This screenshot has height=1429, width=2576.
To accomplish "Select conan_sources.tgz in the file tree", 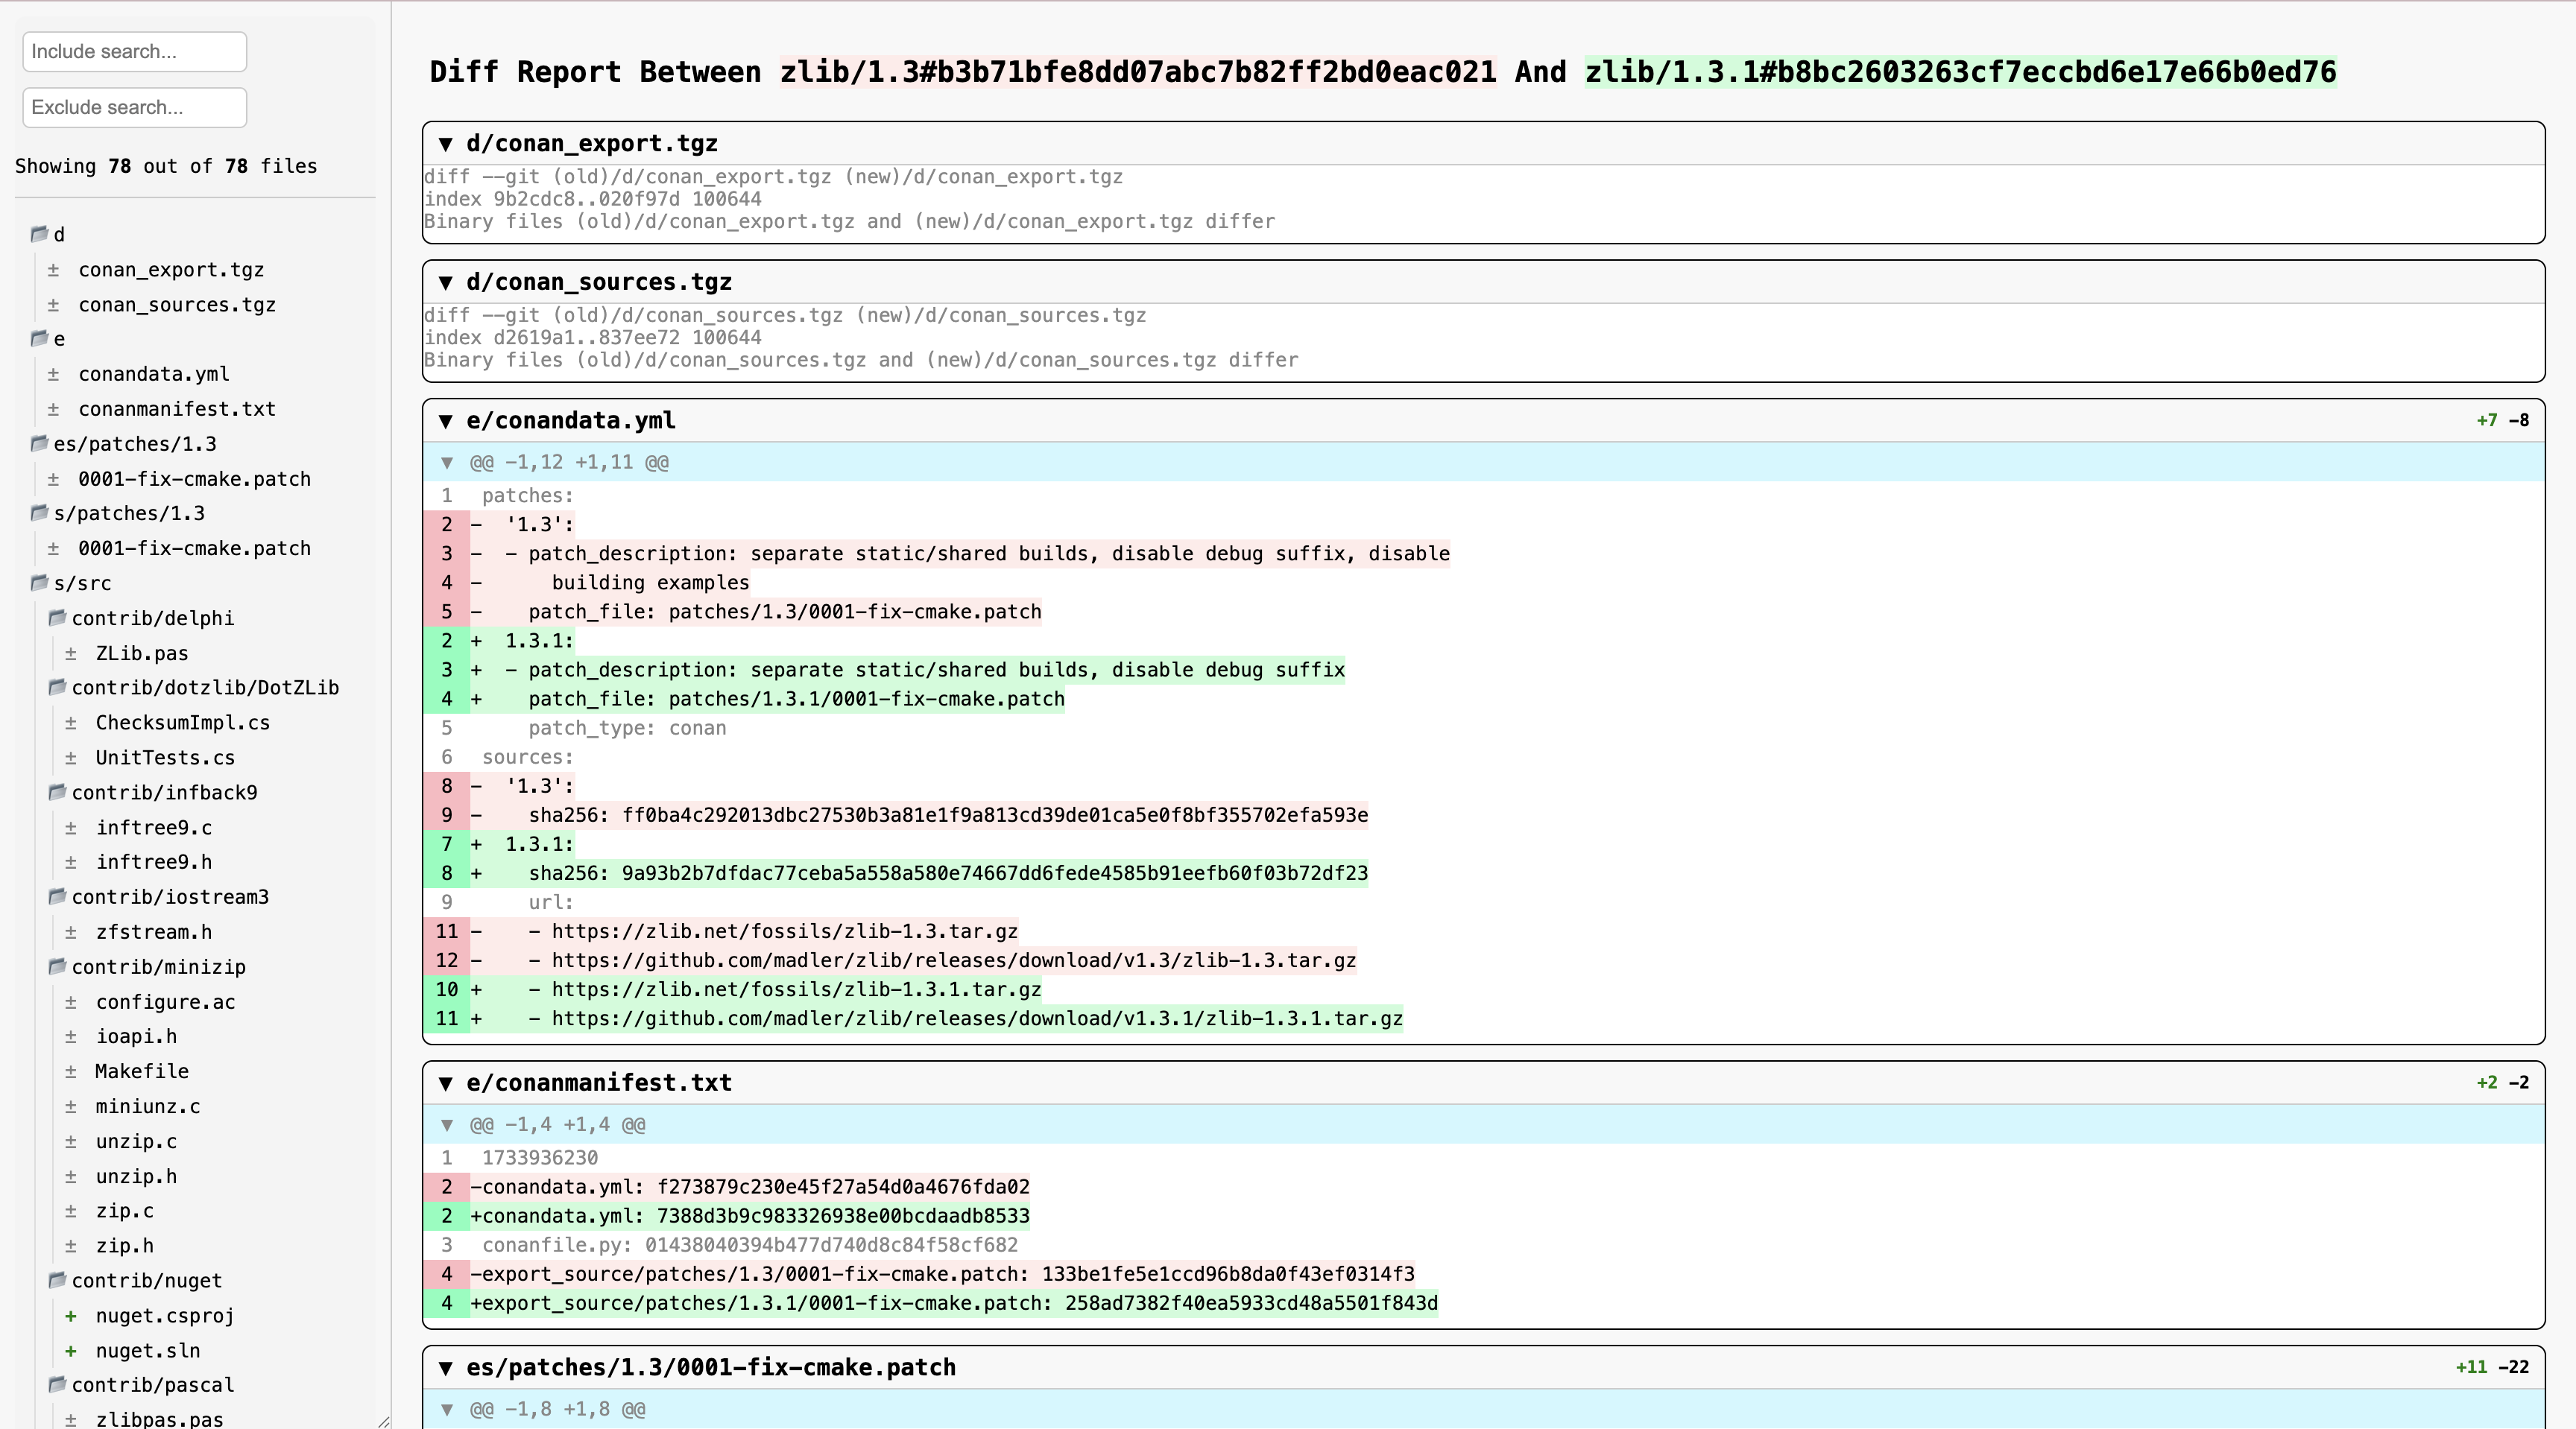I will [x=177, y=304].
